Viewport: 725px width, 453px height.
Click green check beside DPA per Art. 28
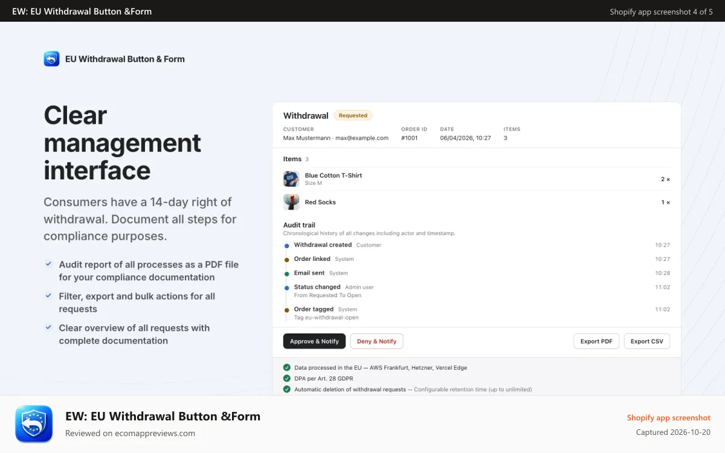click(x=287, y=379)
